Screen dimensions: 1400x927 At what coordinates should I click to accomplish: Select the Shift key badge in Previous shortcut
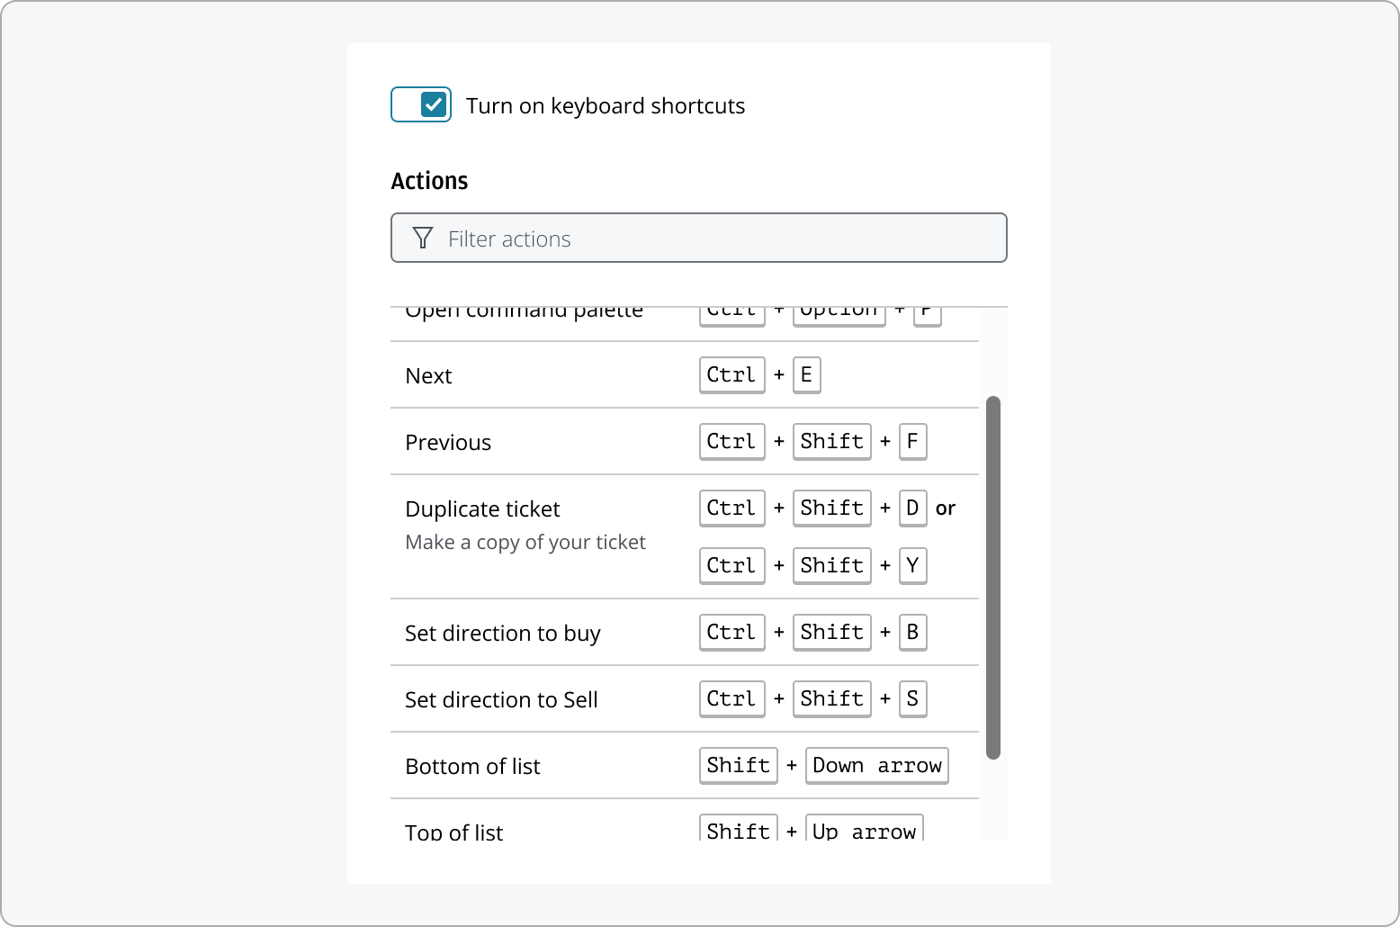click(831, 442)
